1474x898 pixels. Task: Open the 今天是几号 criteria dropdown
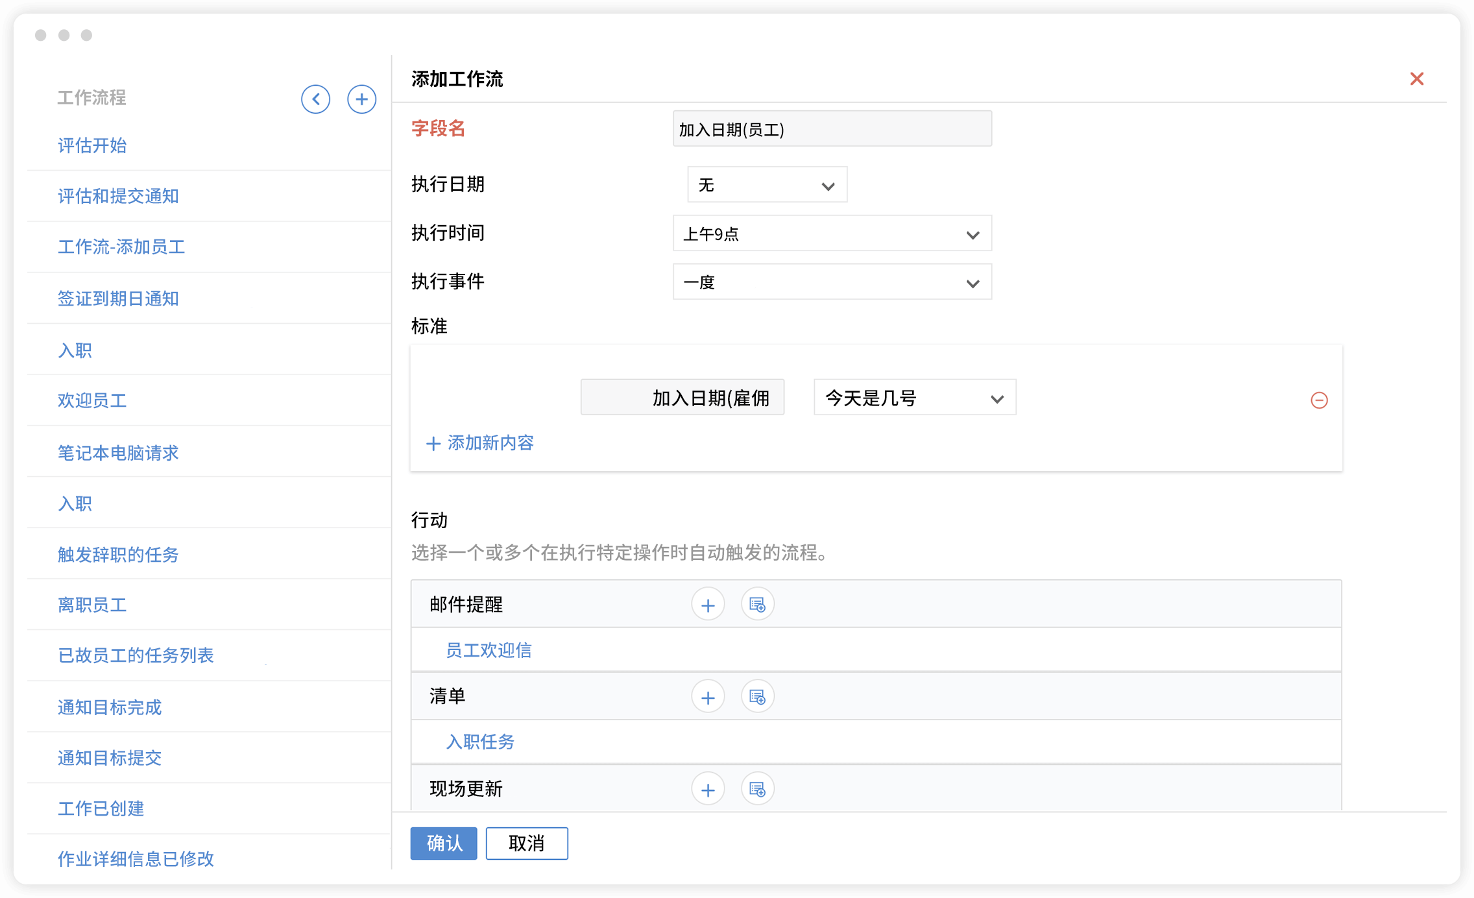coord(914,398)
